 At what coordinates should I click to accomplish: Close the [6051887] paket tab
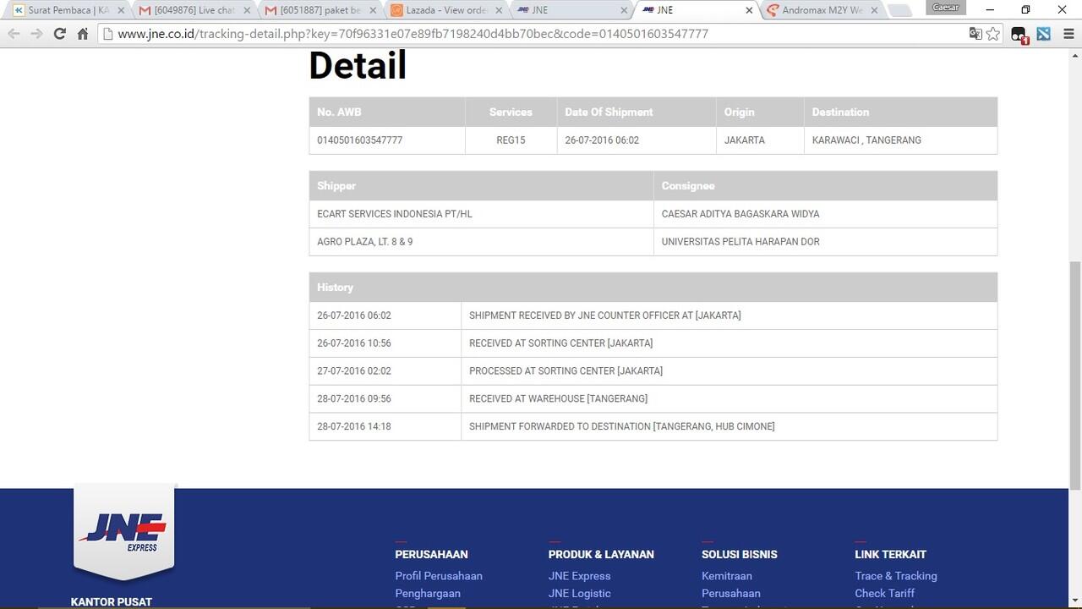pyautogui.click(x=372, y=10)
